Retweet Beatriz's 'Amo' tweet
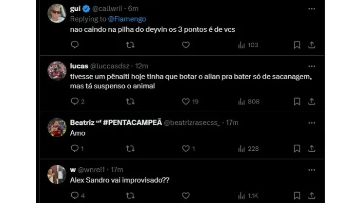Screen dimensions: 361x203 pyautogui.click(x=130, y=148)
